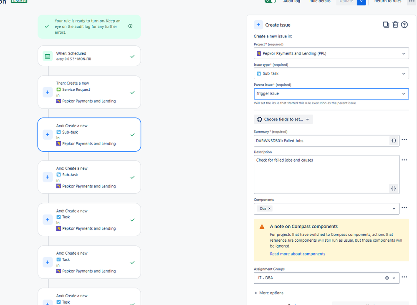Click into the Description text area
417x305 pixels.
pyautogui.click(x=326, y=175)
